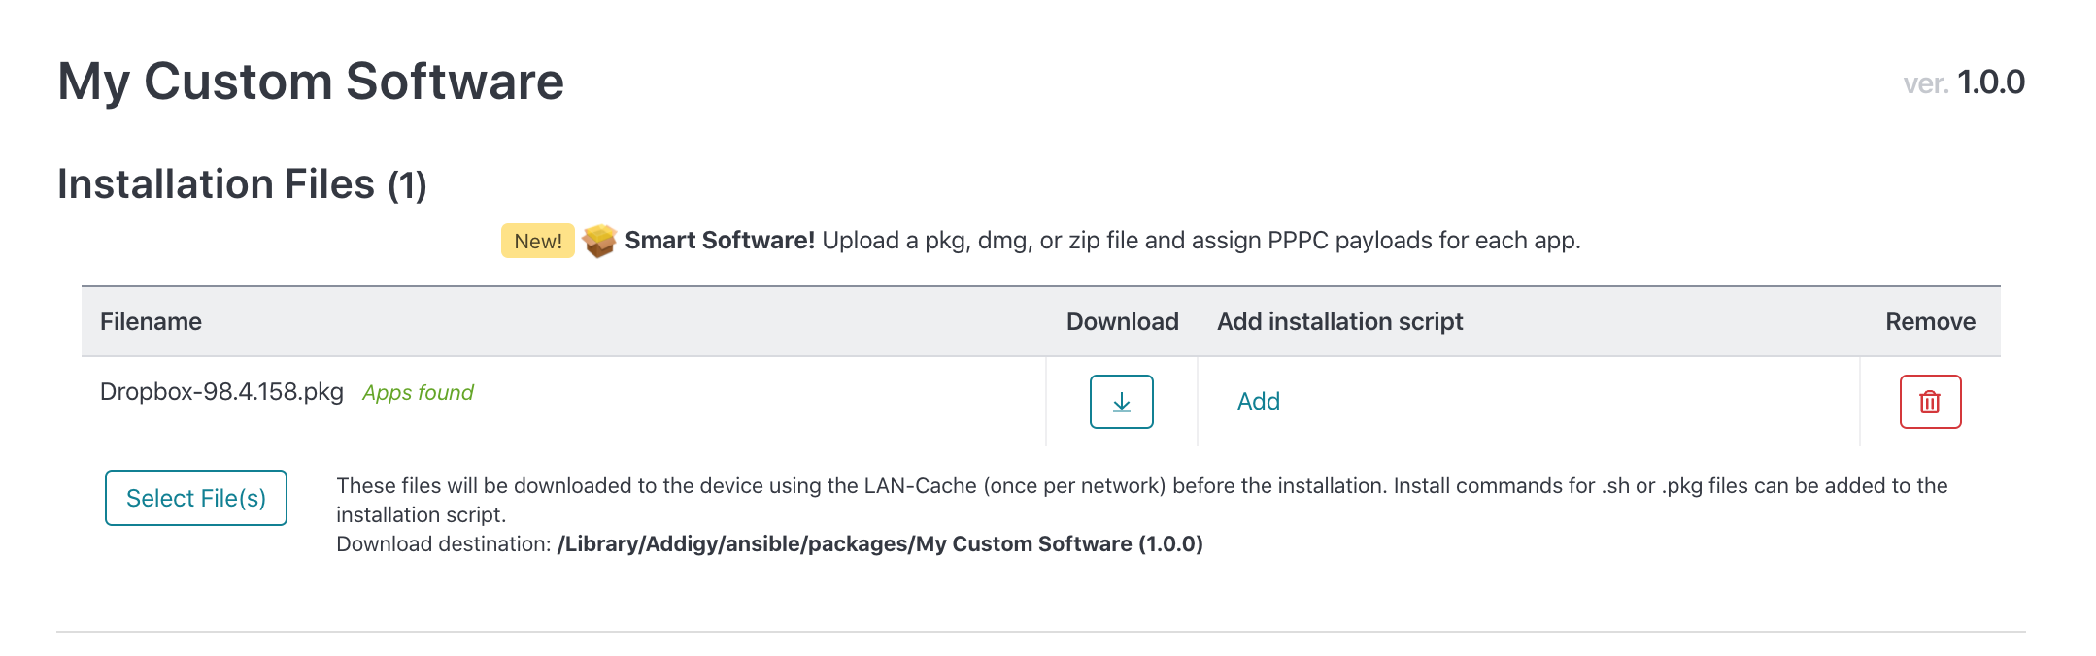Image resolution: width=2096 pixels, height=656 pixels.
Task: Click the version number 1.0.0
Action: 1990,82
